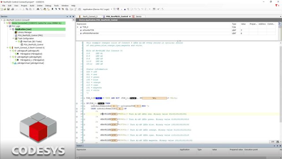This screenshot has width=282, height=159.
Task: Click the Find binoculars icon
Action: pyautogui.click(x=38, y=9)
